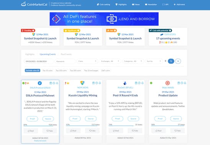The width and height of the screenshot is (210, 145).
Task: Click collapse filters double-arrow icon
Action: pyautogui.click(x=166, y=61)
